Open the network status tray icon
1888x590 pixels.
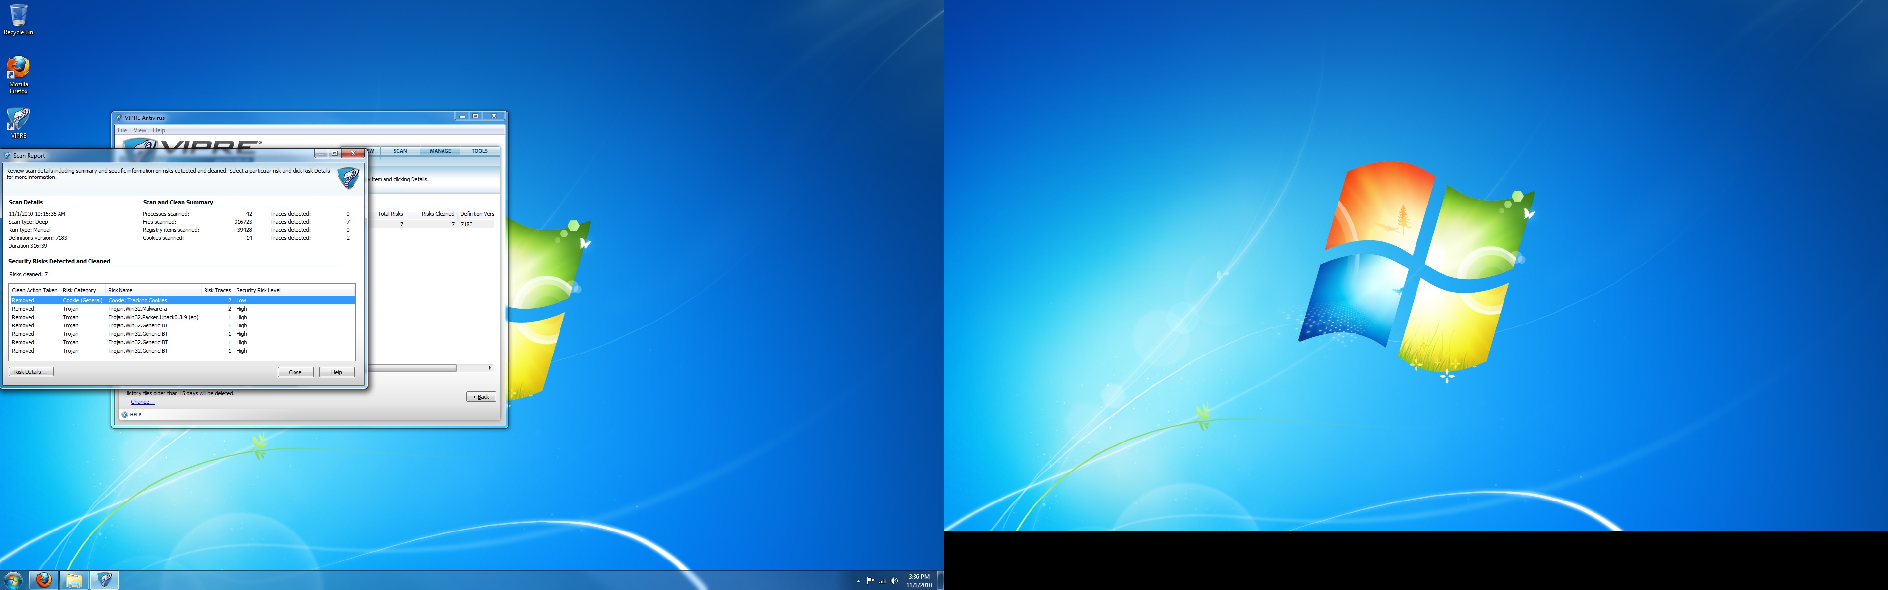883,581
